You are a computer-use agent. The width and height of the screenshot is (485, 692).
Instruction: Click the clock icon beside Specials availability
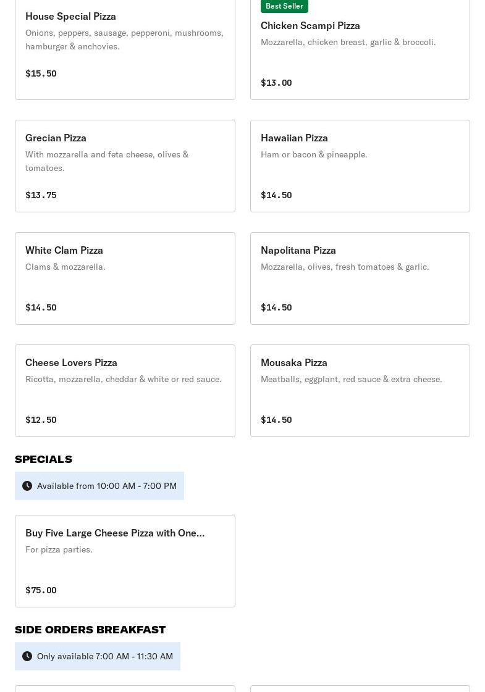pyautogui.click(x=27, y=486)
